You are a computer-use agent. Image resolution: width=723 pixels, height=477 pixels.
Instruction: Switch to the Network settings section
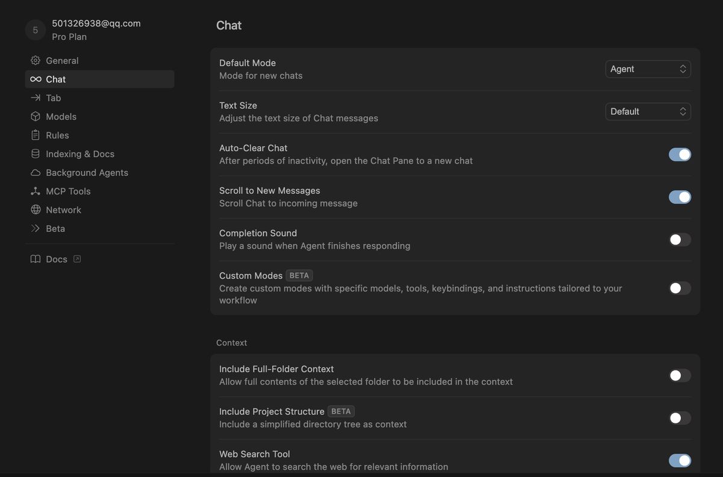click(x=63, y=209)
